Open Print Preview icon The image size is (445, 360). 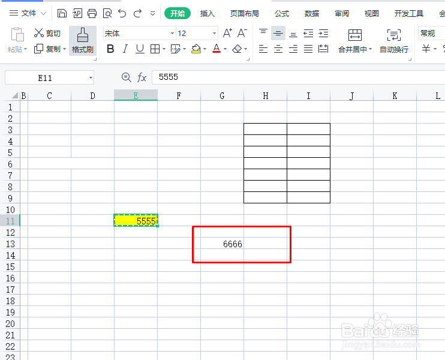(107, 13)
